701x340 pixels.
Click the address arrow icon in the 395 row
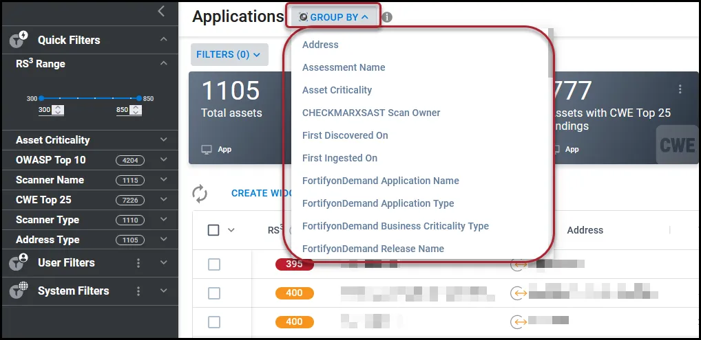(x=518, y=264)
